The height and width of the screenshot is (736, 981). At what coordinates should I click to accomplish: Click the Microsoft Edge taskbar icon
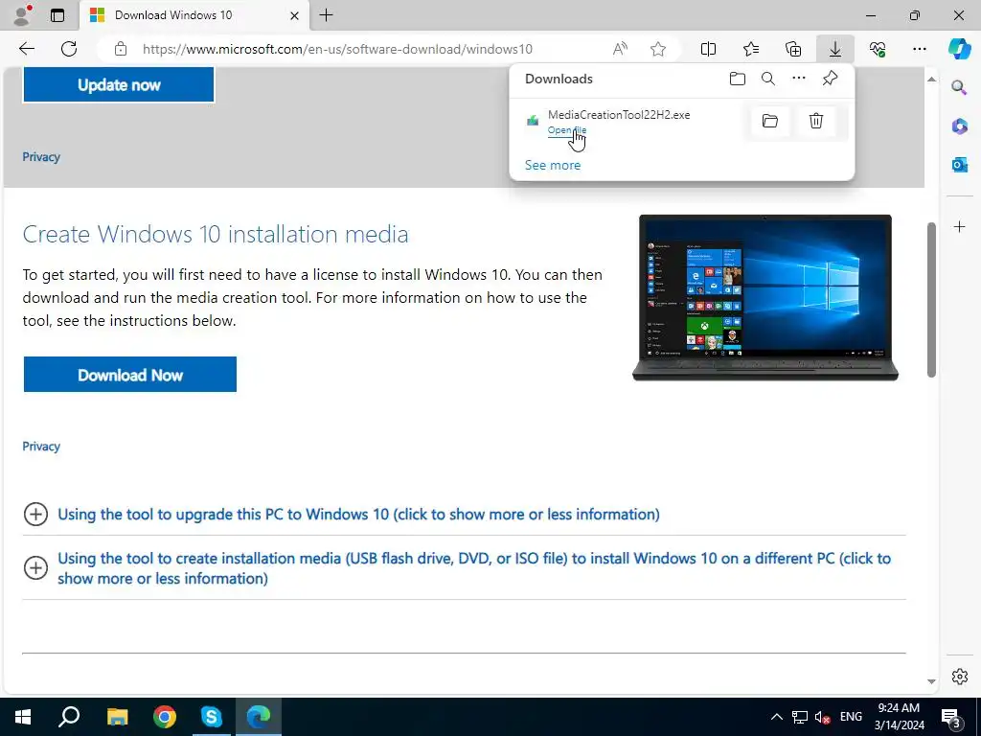pyautogui.click(x=259, y=717)
